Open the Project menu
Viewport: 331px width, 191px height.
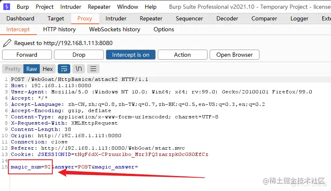pos(44,7)
